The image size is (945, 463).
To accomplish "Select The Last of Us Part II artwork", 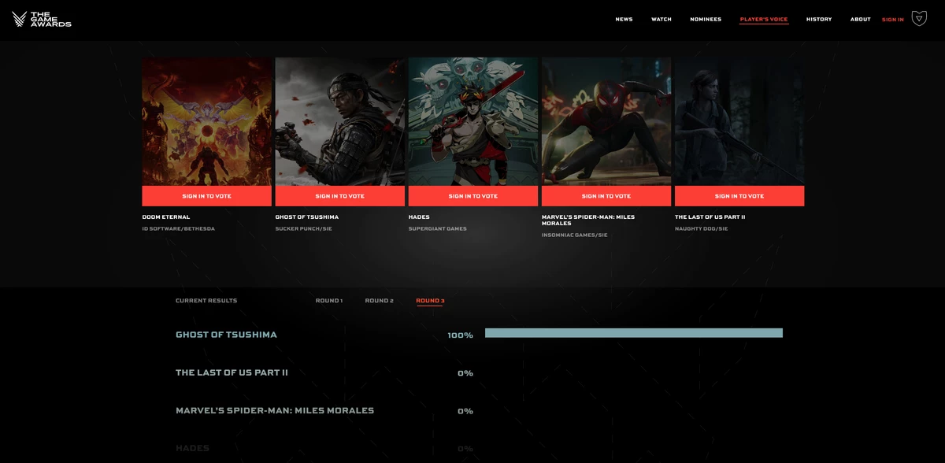I will (x=739, y=121).
